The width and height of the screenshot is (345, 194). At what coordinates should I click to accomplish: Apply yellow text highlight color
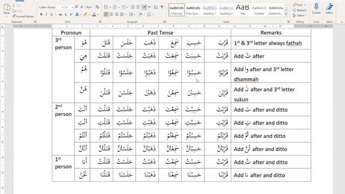point(85,15)
